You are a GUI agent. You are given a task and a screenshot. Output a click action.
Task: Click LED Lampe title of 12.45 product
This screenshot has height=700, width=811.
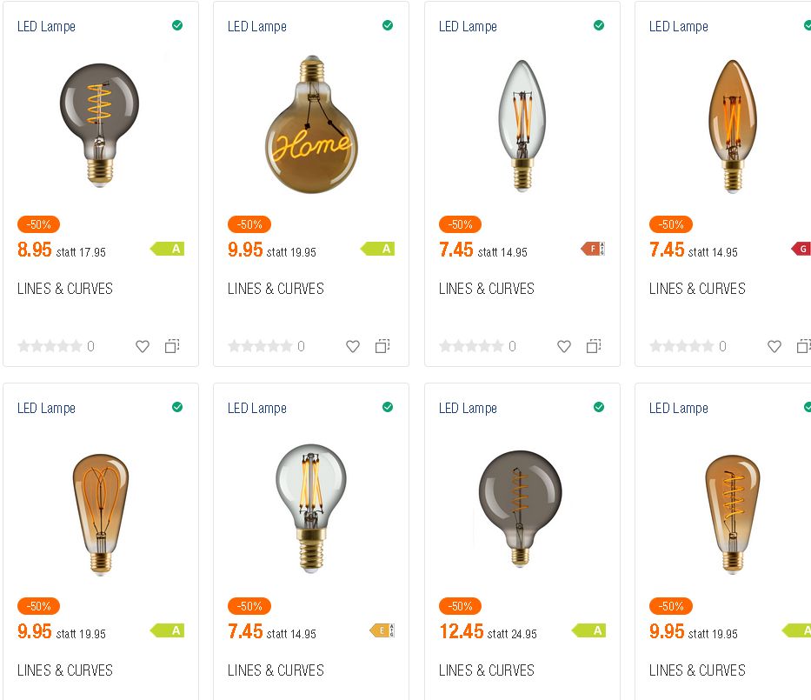tap(468, 408)
